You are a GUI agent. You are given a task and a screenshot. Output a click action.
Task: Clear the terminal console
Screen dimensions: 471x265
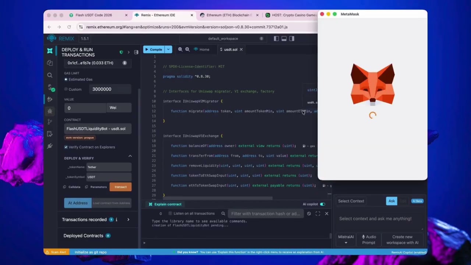tap(309, 213)
